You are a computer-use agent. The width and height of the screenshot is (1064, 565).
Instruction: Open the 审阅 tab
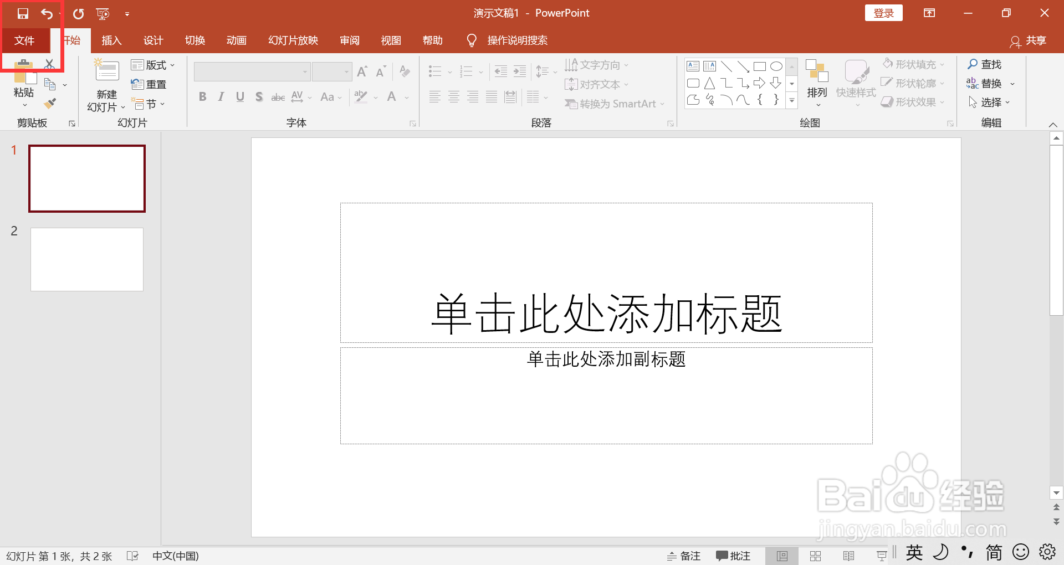(350, 40)
